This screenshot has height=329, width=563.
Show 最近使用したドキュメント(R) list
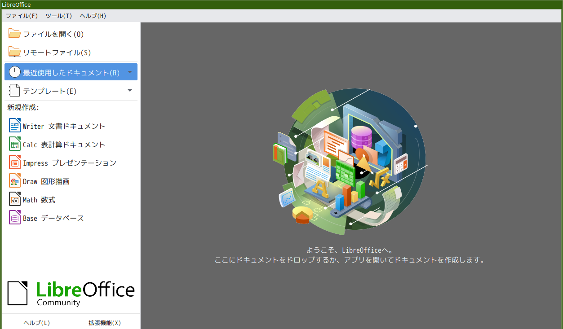[71, 72]
